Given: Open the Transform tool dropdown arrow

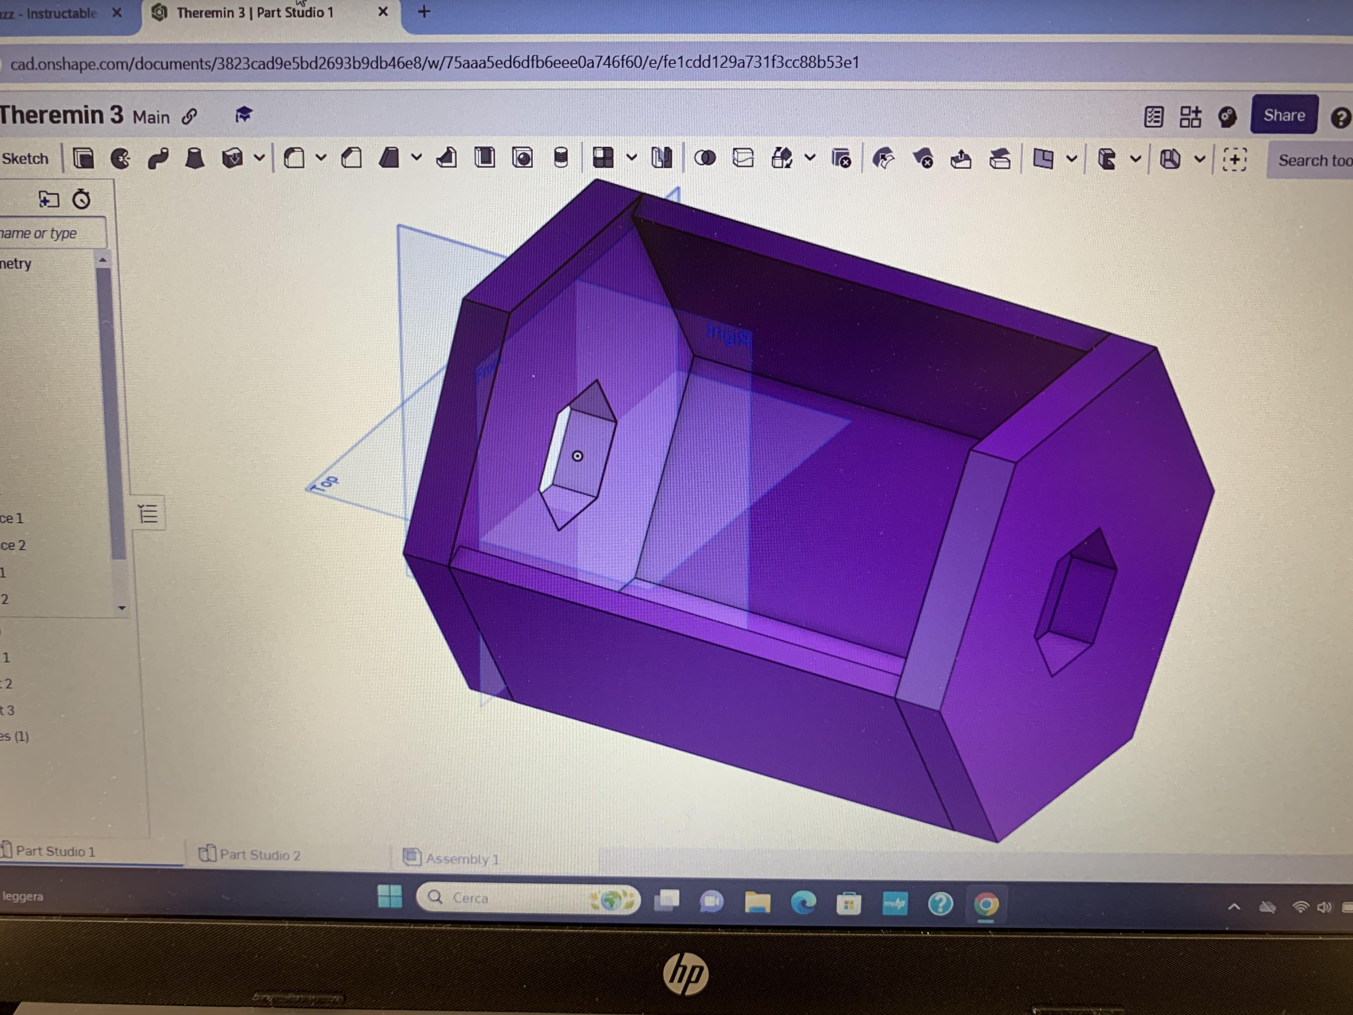Looking at the screenshot, I should point(810,158).
